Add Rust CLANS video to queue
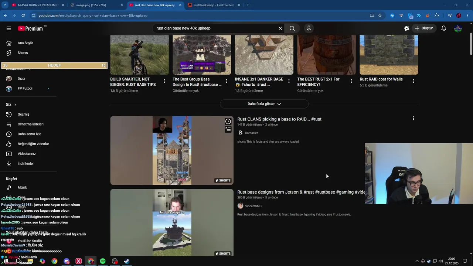 pyautogui.click(x=228, y=129)
